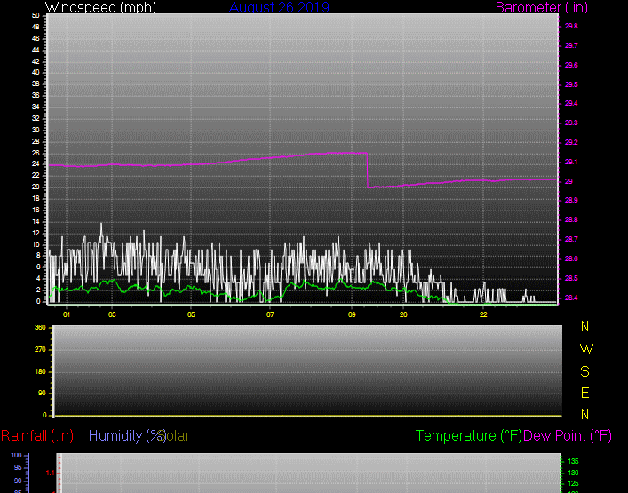Select the 29.4 barometer axis label
628x493 pixels.
pos(571,103)
